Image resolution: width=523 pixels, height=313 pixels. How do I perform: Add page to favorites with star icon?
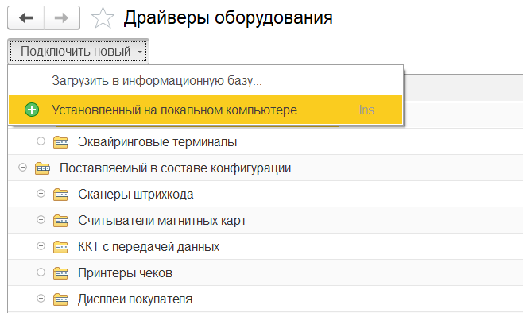coord(103,18)
